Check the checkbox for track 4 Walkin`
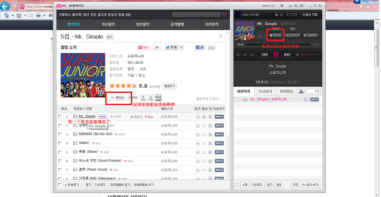Viewport: 381px width, 197px height. click(x=60, y=144)
